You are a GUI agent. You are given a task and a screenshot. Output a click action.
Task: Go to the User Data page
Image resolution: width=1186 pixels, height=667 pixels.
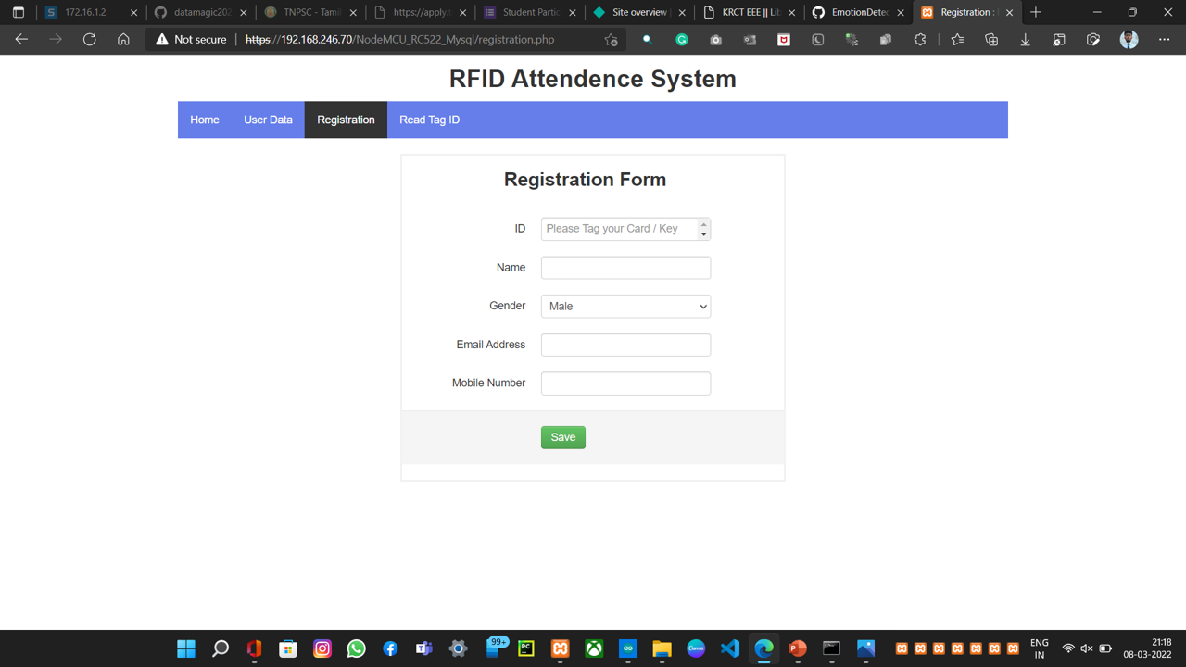268,120
